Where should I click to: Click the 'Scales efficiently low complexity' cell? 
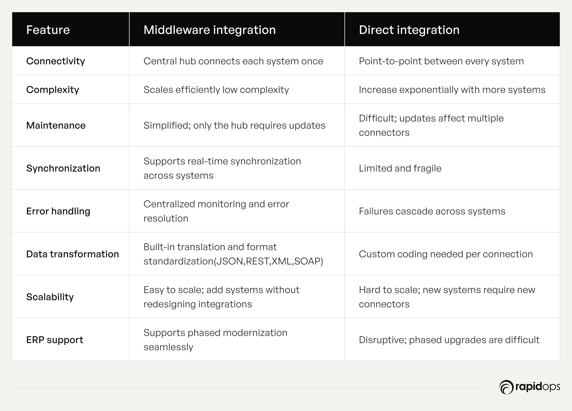pyautogui.click(x=216, y=90)
